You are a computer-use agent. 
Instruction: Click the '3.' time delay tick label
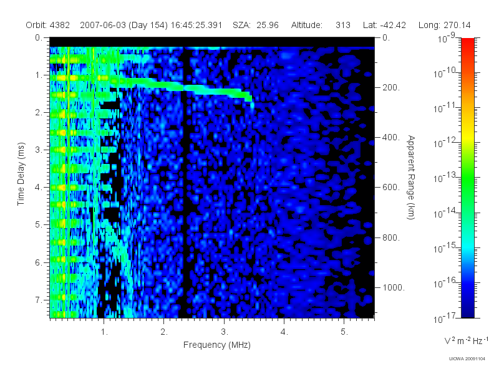[x=39, y=150]
